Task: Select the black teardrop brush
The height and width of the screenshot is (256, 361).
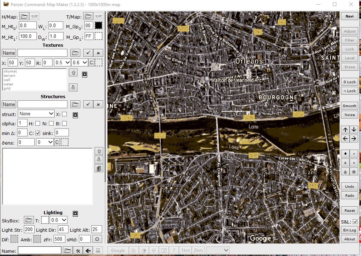Action: 345,153
